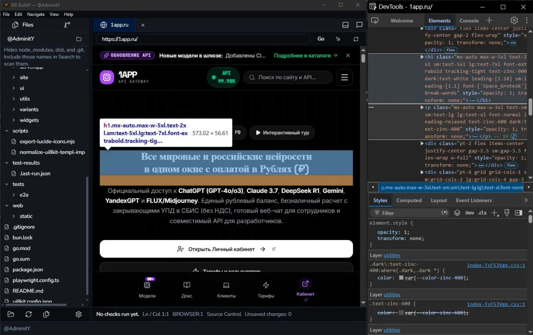The height and width of the screenshot is (335, 533).
Task: Click the site search field Поиск по сайту
Action: click(x=288, y=77)
